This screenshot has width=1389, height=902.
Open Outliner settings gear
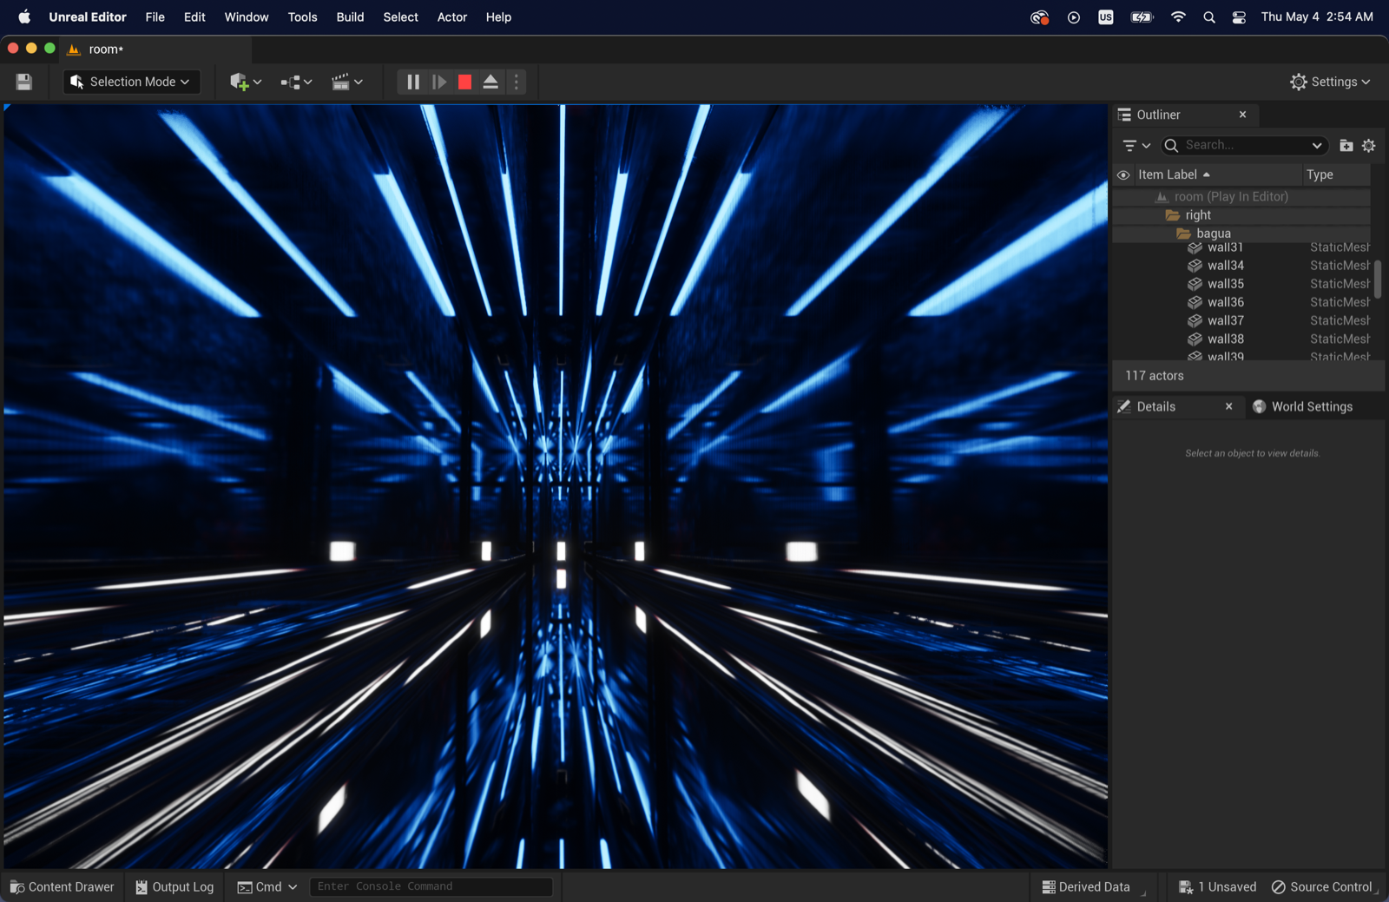click(1369, 146)
